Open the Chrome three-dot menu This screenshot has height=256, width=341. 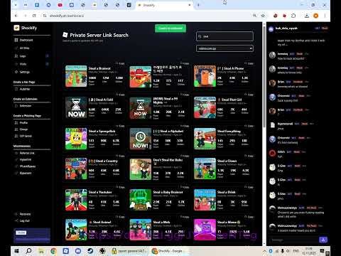click(325, 16)
